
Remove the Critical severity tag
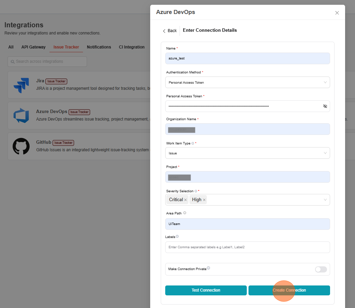186,200
